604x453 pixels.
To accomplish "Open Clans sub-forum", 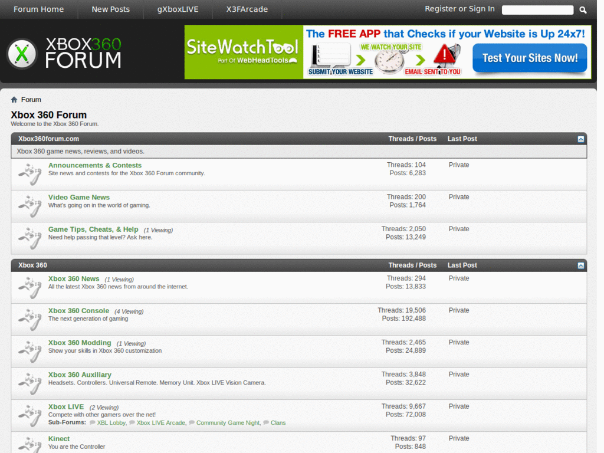I will (278, 423).
